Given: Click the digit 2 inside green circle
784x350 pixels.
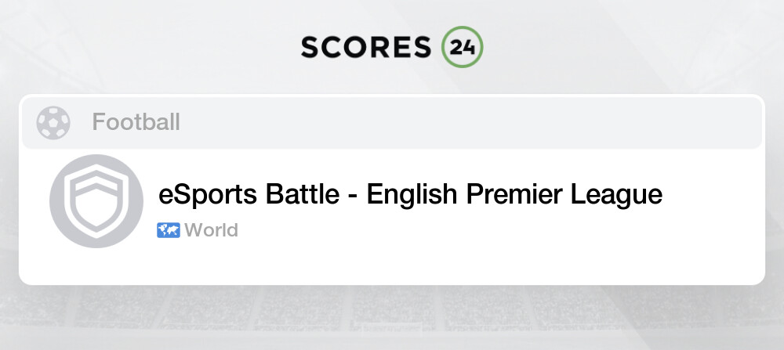Looking at the screenshot, I should pyautogui.click(x=456, y=48).
